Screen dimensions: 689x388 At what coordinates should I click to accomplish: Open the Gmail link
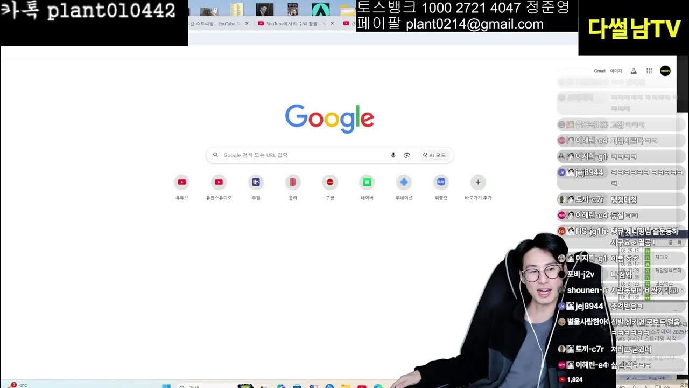pyautogui.click(x=600, y=71)
